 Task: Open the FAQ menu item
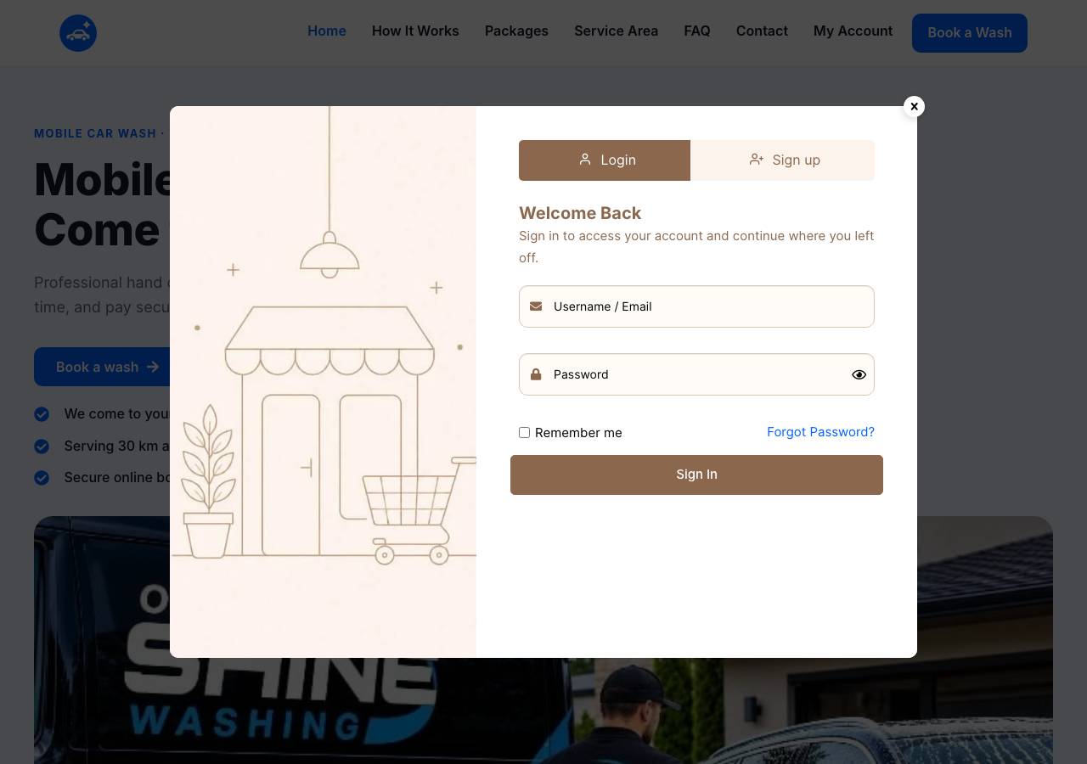[697, 31]
